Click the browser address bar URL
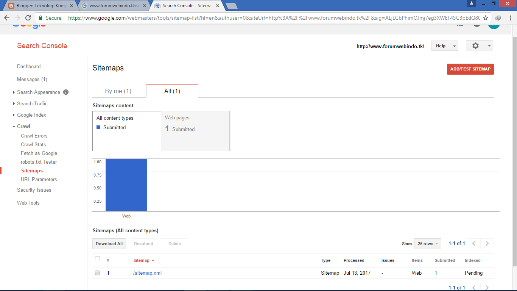The height and width of the screenshot is (291, 517). click(x=274, y=18)
